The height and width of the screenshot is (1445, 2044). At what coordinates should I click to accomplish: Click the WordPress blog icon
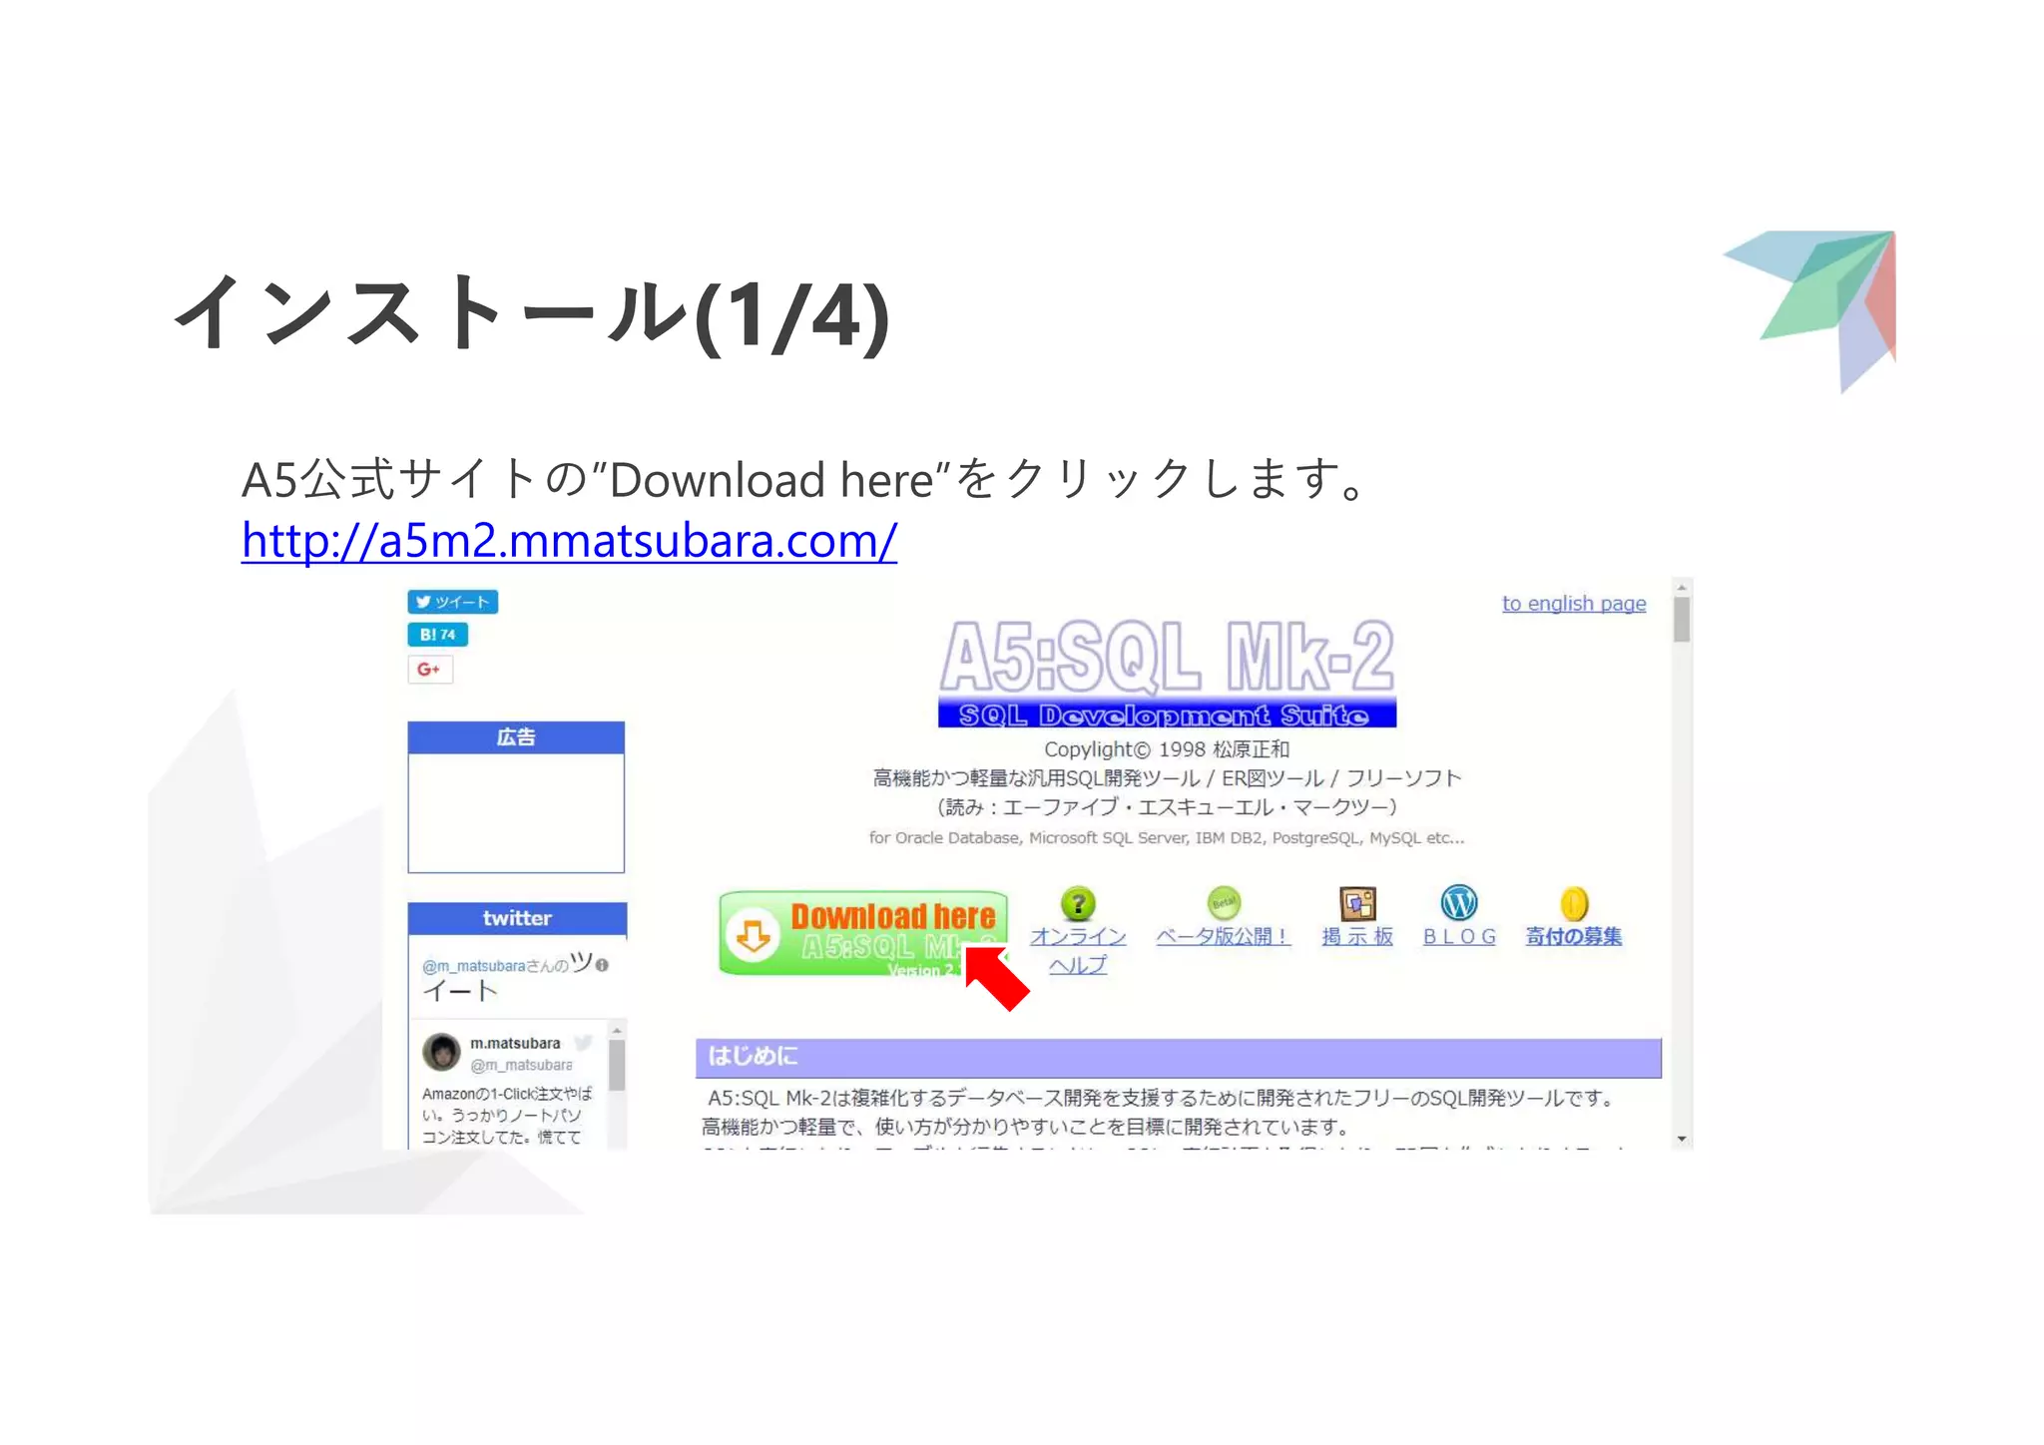click(x=1459, y=904)
